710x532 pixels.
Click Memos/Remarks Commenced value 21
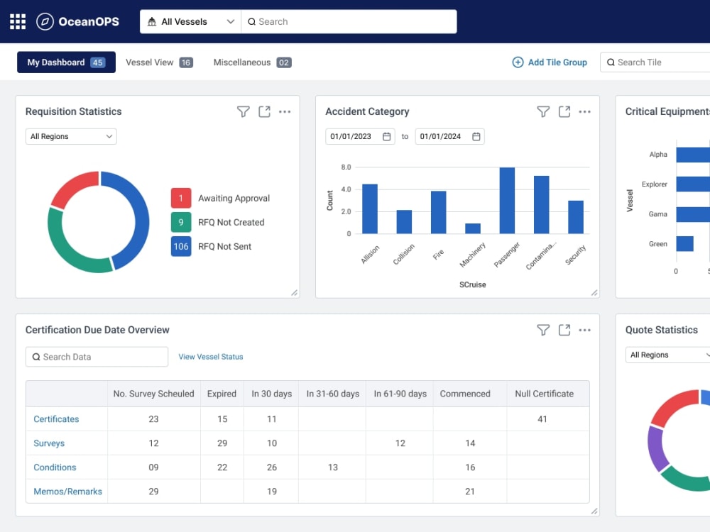coord(470,492)
